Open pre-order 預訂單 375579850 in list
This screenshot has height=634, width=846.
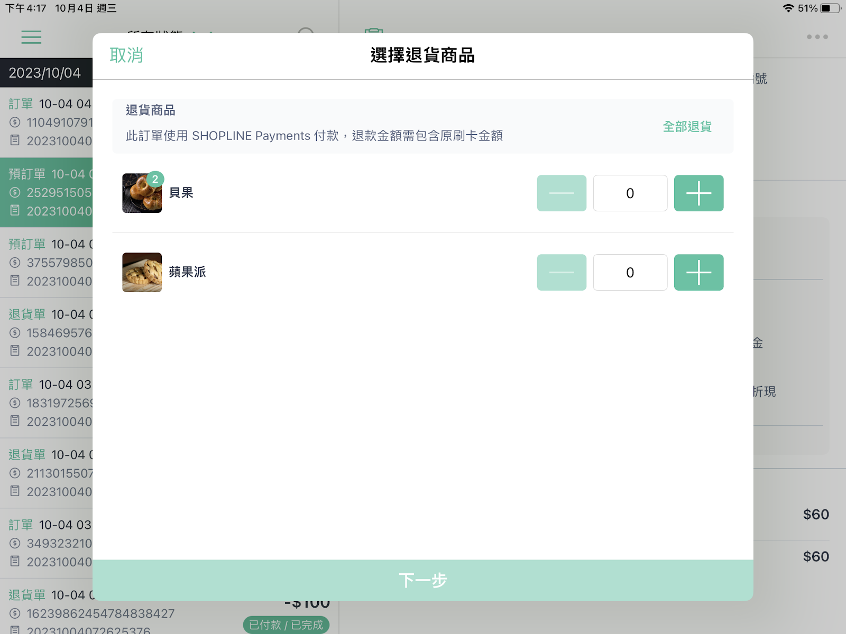(47, 263)
